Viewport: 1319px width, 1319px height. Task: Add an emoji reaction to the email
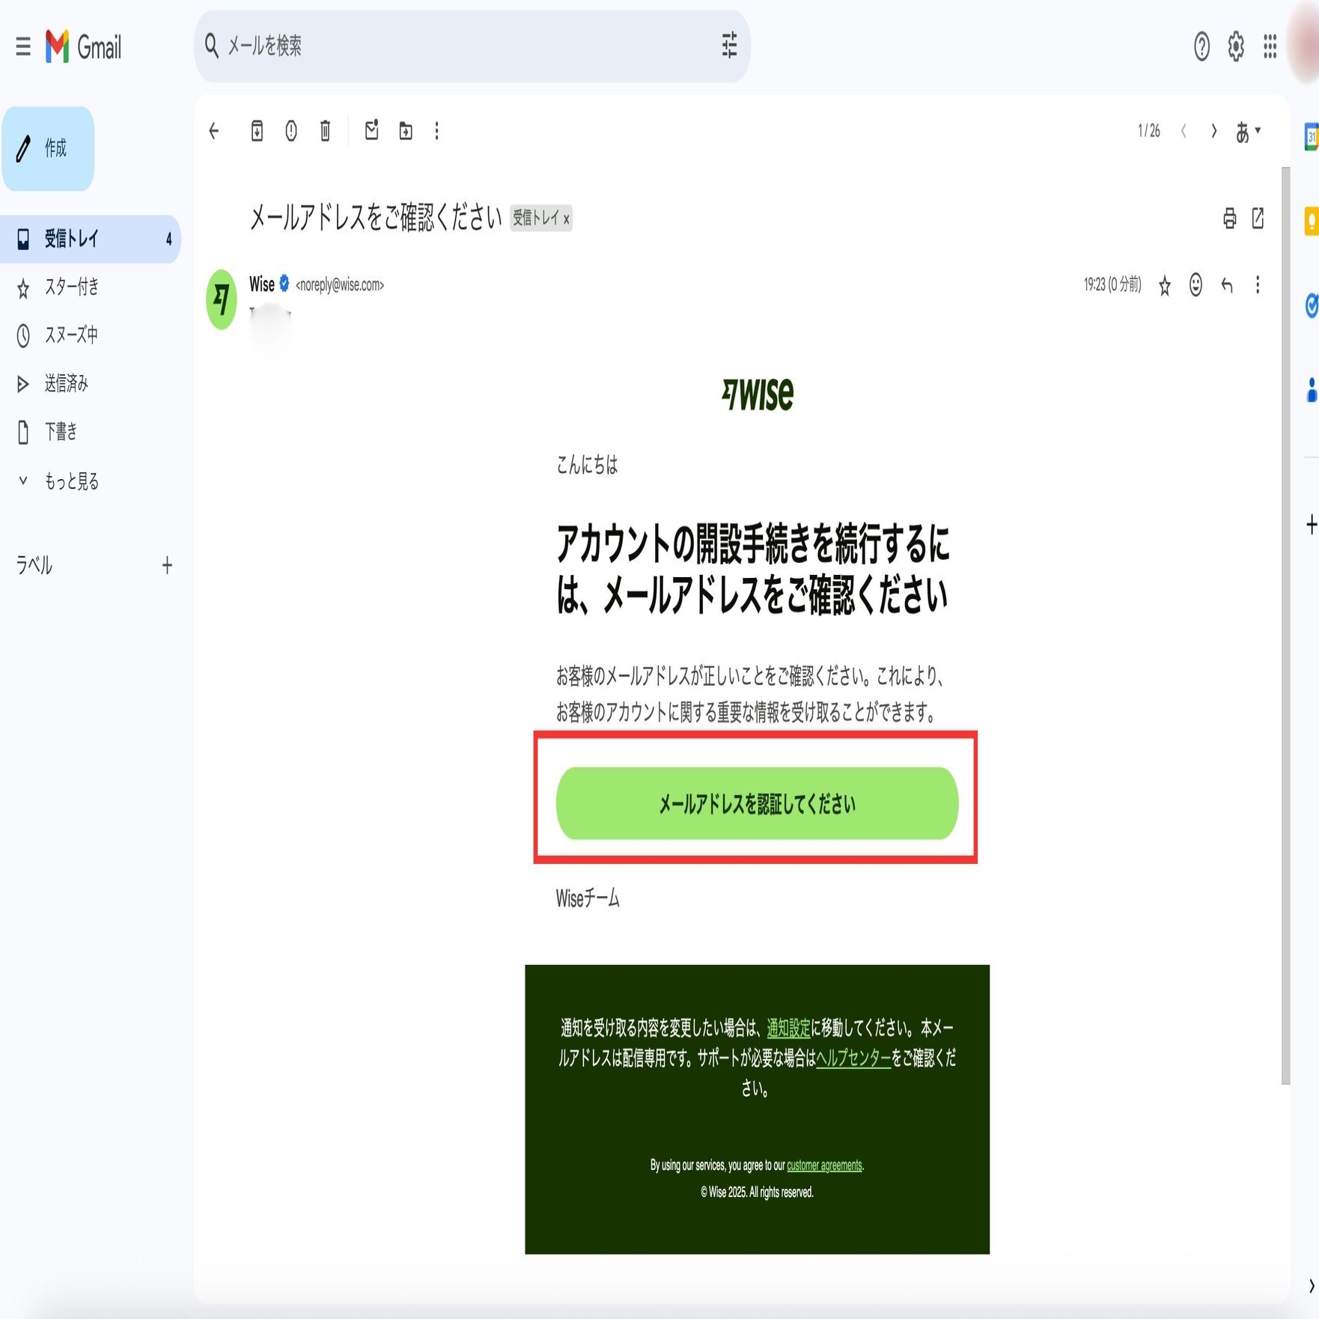pos(1195,285)
